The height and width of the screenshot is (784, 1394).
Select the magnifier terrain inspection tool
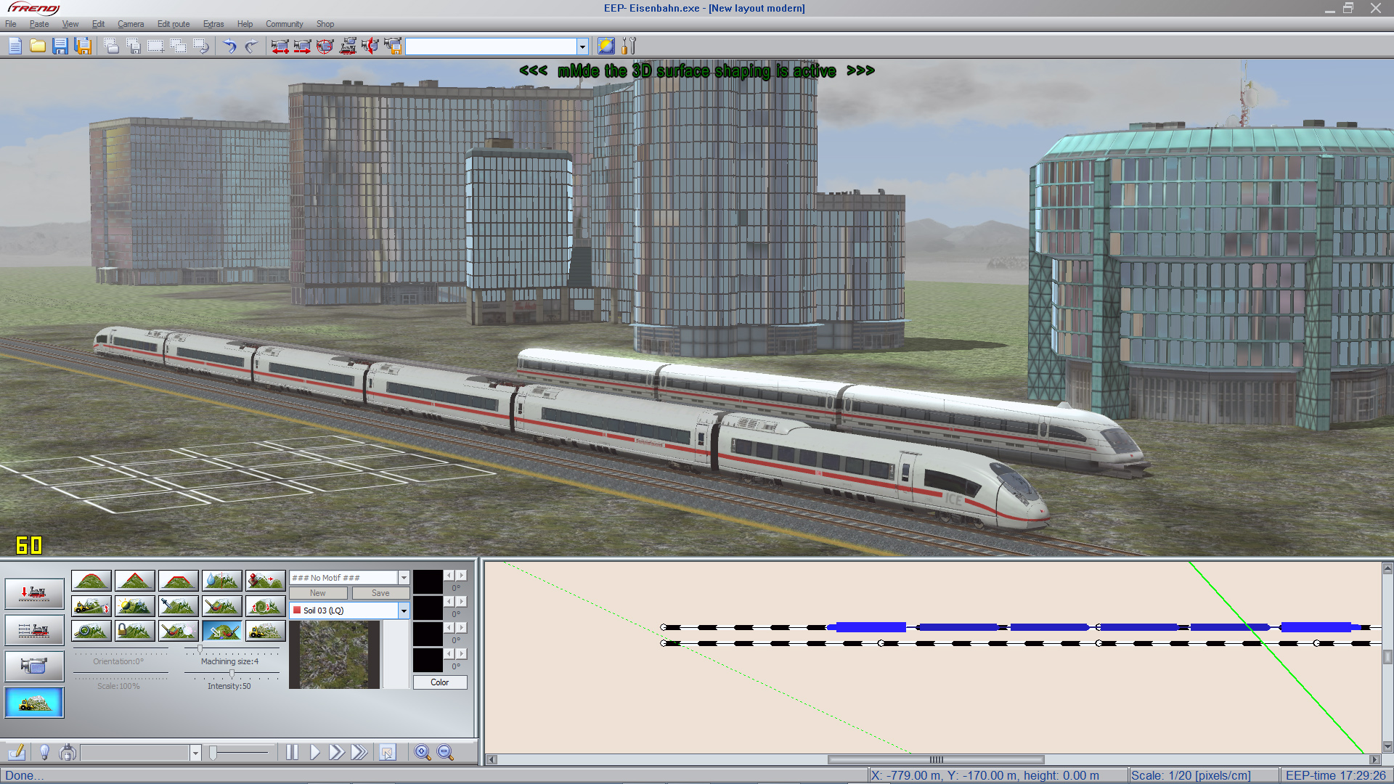(x=91, y=631)
